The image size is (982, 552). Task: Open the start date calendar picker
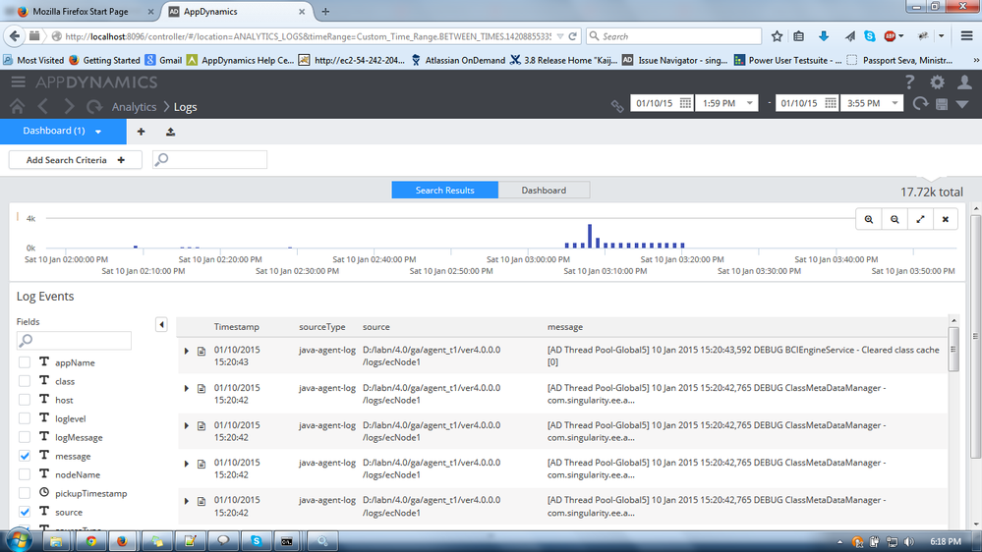[685, 103]
